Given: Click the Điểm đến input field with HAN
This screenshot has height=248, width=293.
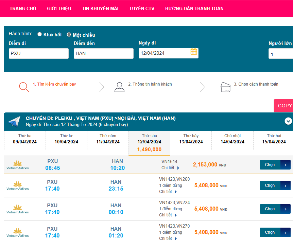Looking at the screenshot, I should [103, 53].
